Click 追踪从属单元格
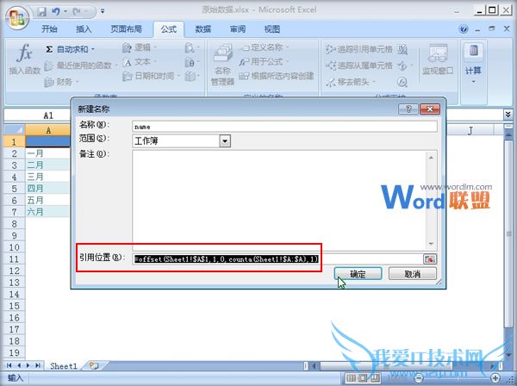This screenshot has width=517, height=386. point(358,65)
